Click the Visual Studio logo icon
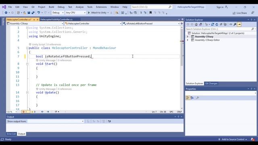258x145 pixels. coord(4,7)
